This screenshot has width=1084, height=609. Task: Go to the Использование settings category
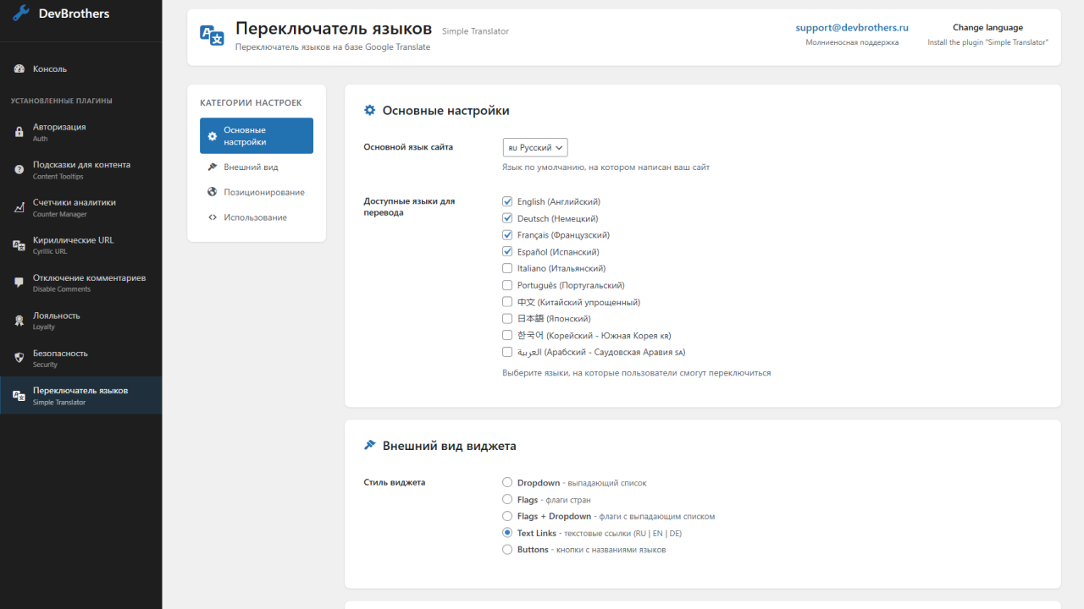pos(255,218)
